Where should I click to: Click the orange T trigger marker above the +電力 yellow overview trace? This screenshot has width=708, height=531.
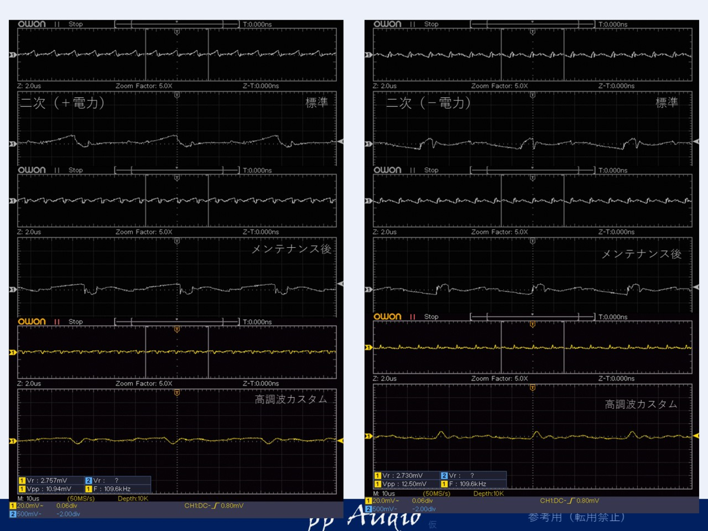[177, 330]
